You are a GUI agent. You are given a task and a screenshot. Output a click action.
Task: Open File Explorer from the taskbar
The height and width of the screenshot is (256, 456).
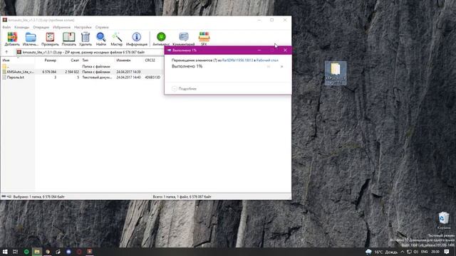[x=37, y=252]
